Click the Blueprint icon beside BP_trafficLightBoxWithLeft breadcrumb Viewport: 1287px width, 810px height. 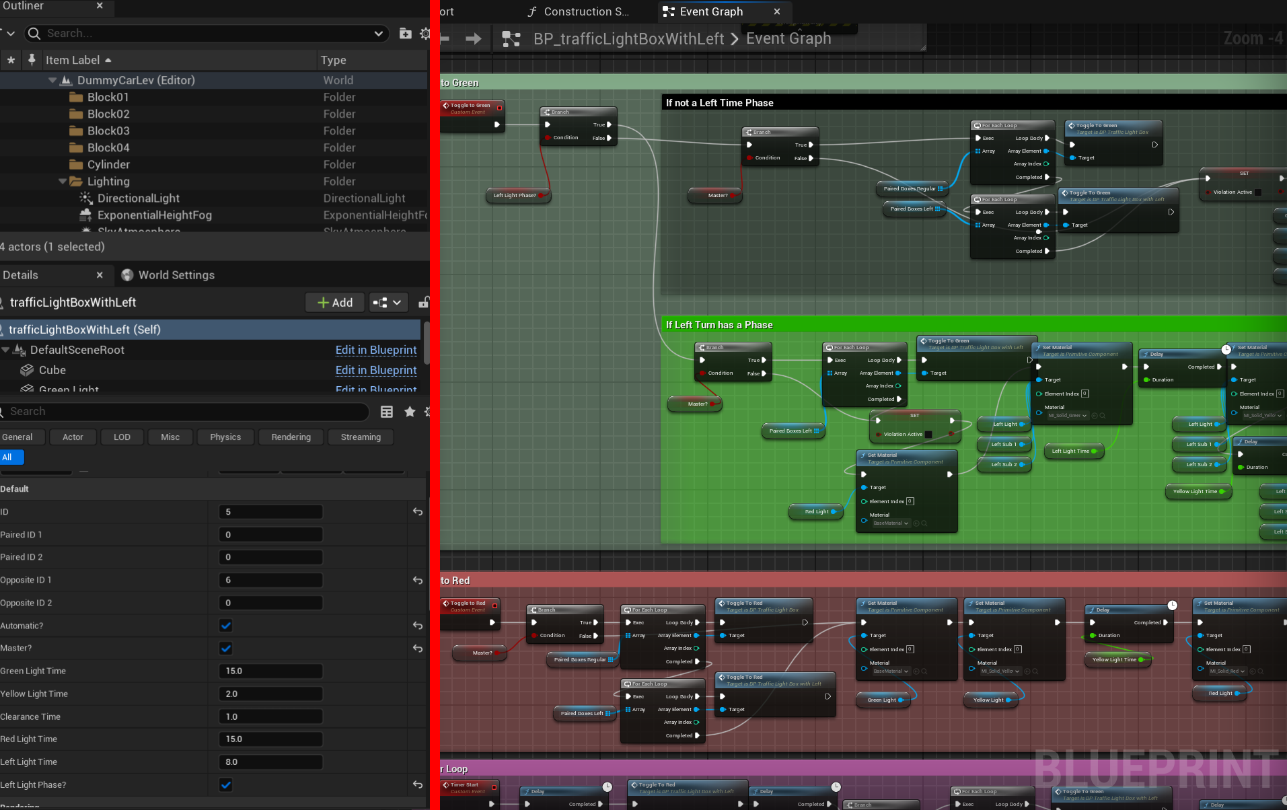click(x=511, y=38)
